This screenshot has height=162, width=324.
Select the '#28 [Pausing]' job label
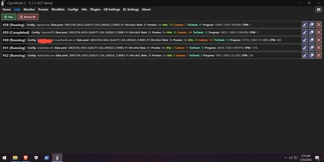pos(14,25)
